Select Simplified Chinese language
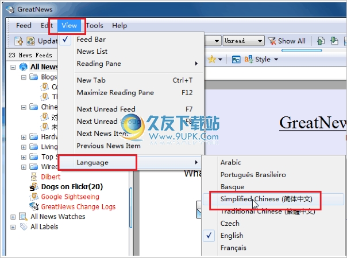 tap(273, 199)
